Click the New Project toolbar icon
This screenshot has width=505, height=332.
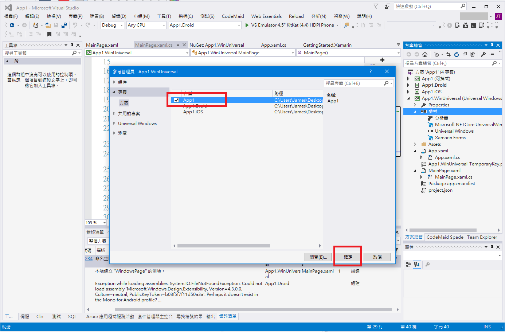(35, 25)
